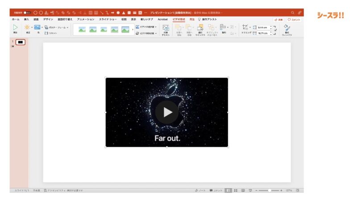Open the 書式ウィンドウ format pane
The image size is (357, 201).
[287, 30]
